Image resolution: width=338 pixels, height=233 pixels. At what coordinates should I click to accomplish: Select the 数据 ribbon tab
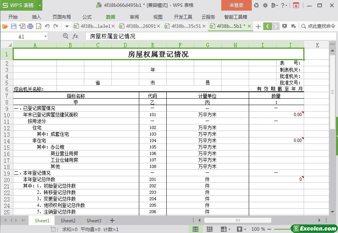coord(110,17)
